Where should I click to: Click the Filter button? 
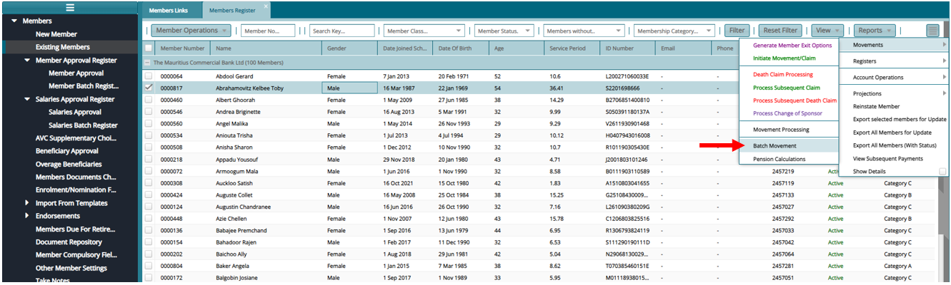736,31
